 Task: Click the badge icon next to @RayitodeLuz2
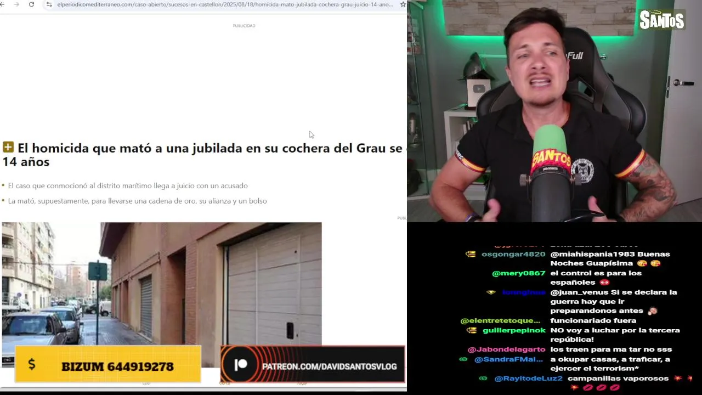483,379
